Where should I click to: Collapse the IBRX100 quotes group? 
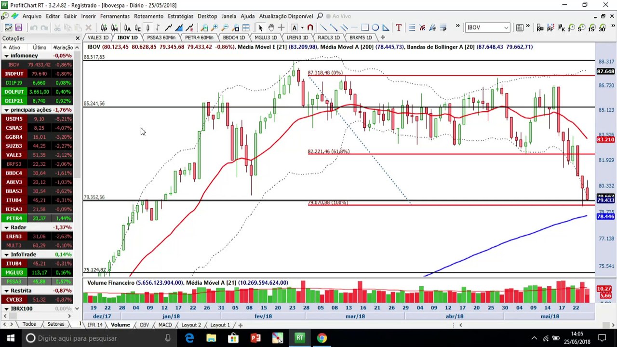coord(6,308)
